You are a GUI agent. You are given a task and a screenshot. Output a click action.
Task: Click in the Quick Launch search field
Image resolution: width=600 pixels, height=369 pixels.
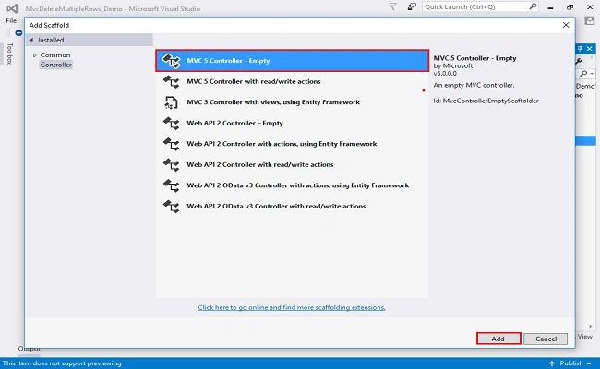(x=475, y=6)
